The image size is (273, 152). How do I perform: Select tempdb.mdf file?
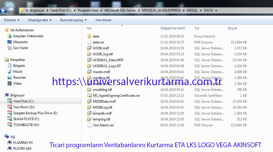[102, 113]
